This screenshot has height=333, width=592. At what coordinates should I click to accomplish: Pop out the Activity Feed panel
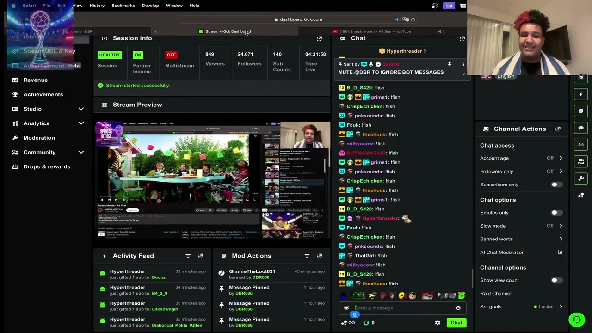[200, 256]
